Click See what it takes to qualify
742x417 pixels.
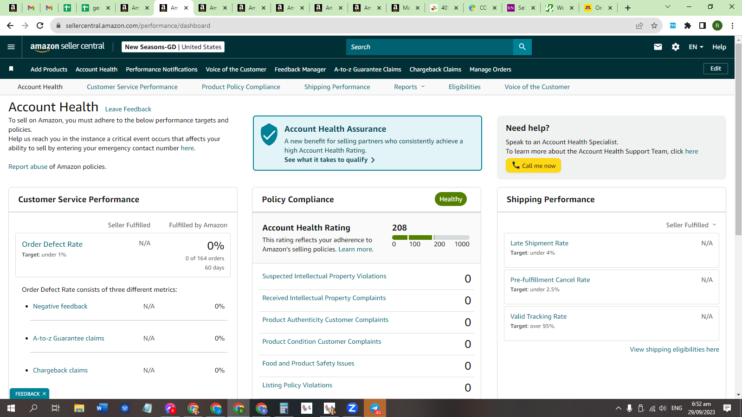[x=329, y=160]
